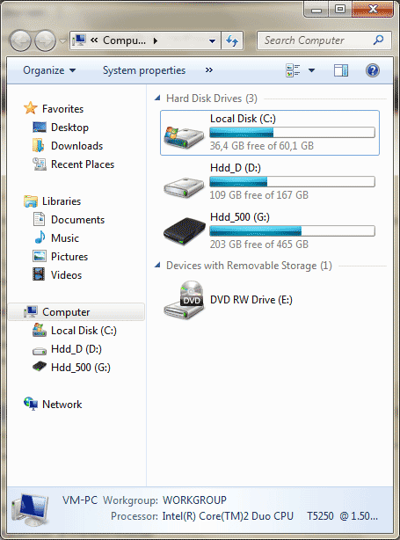Image resolution: width=400 pixels, height=540 pixels.
Task: Open the address bar history dropdown
Action: (213, 41)
